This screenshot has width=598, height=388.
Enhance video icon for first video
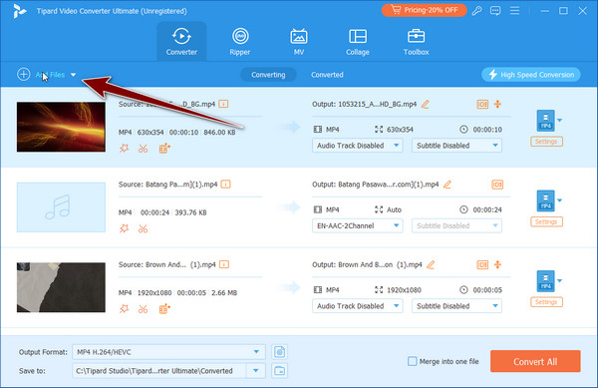tap(164, 149)
